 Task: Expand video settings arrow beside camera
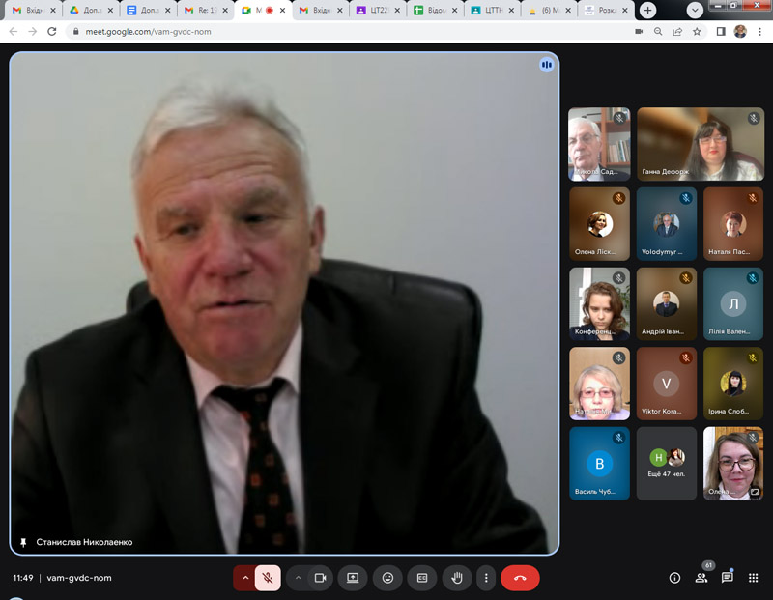coord(298,578)
